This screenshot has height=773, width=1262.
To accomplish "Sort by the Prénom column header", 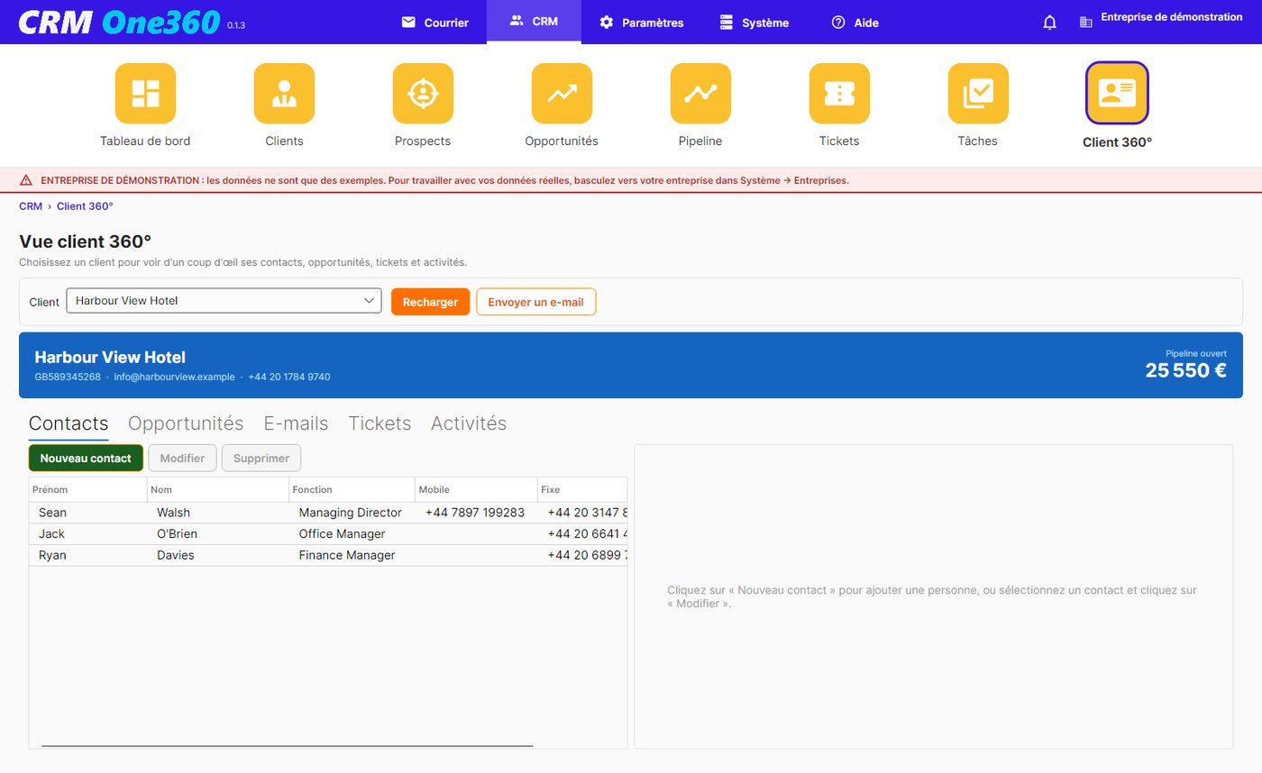I will (88, 489).
